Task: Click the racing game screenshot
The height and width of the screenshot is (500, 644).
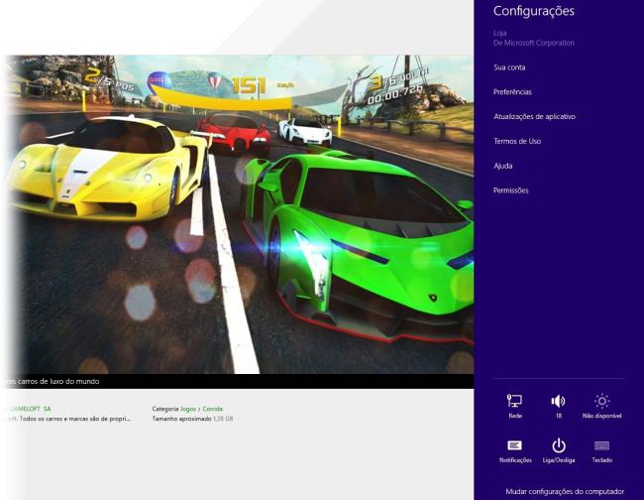Action: (237, 214)
